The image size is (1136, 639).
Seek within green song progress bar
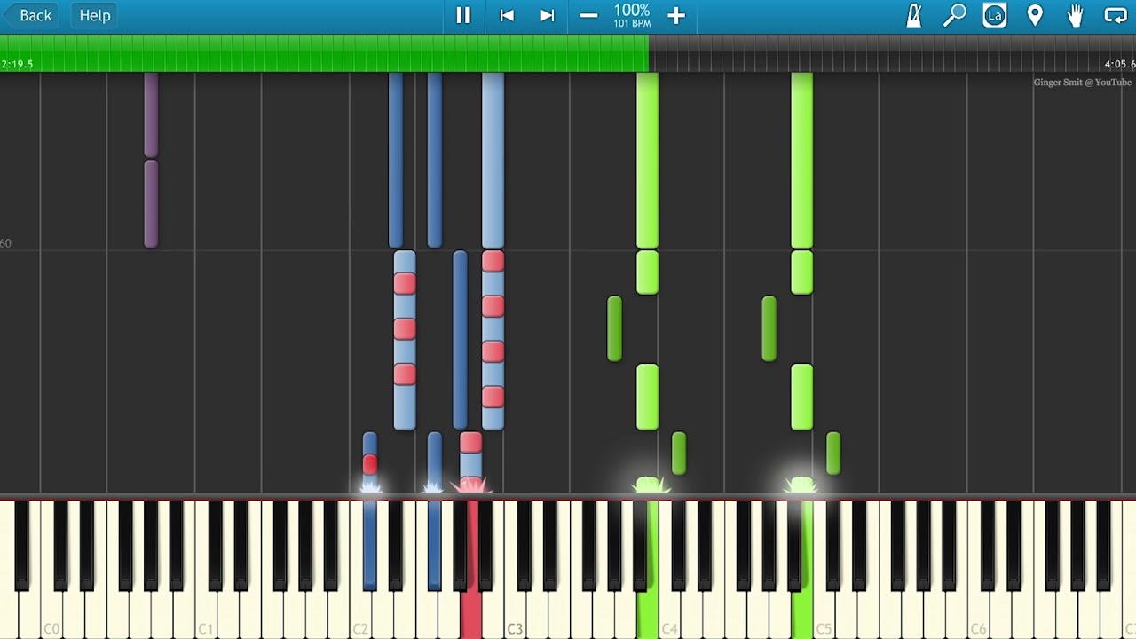pos(324,53)
